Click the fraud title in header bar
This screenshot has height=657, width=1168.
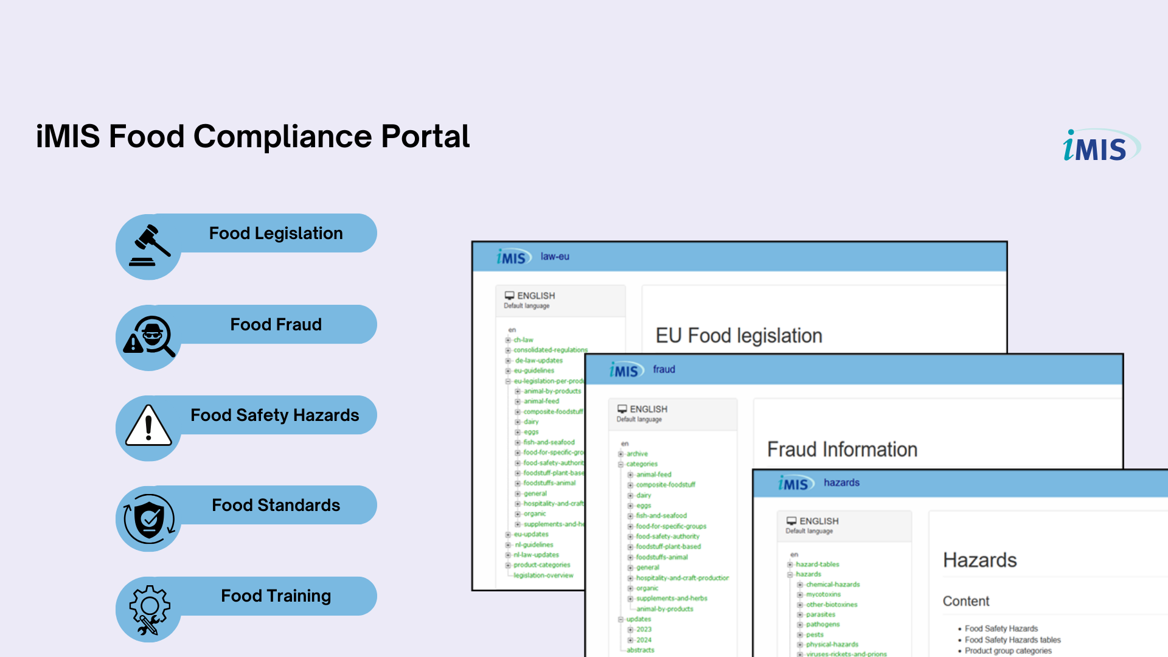pos(664,369)
